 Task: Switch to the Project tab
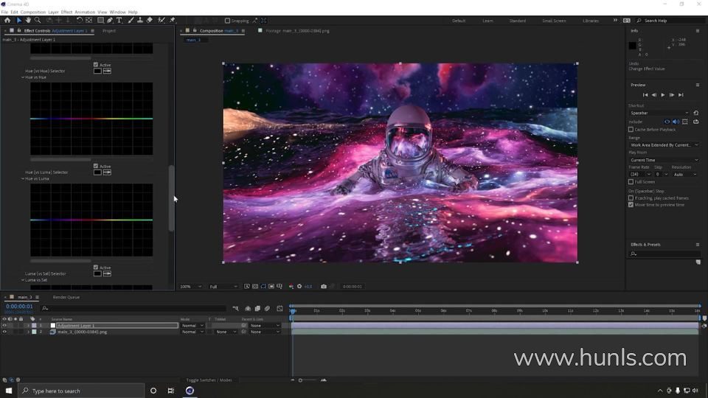pyautogui.click(x=109, y=31)
